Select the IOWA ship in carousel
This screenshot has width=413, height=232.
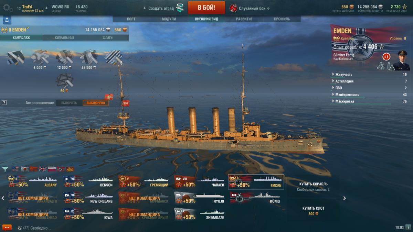click(88, 214)
